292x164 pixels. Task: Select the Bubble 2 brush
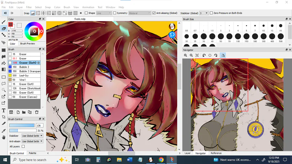point(24,67)
